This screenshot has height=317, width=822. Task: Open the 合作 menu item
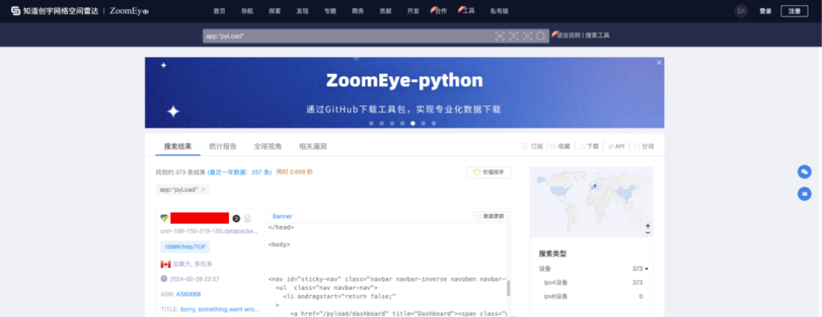[x=441, y=11]
